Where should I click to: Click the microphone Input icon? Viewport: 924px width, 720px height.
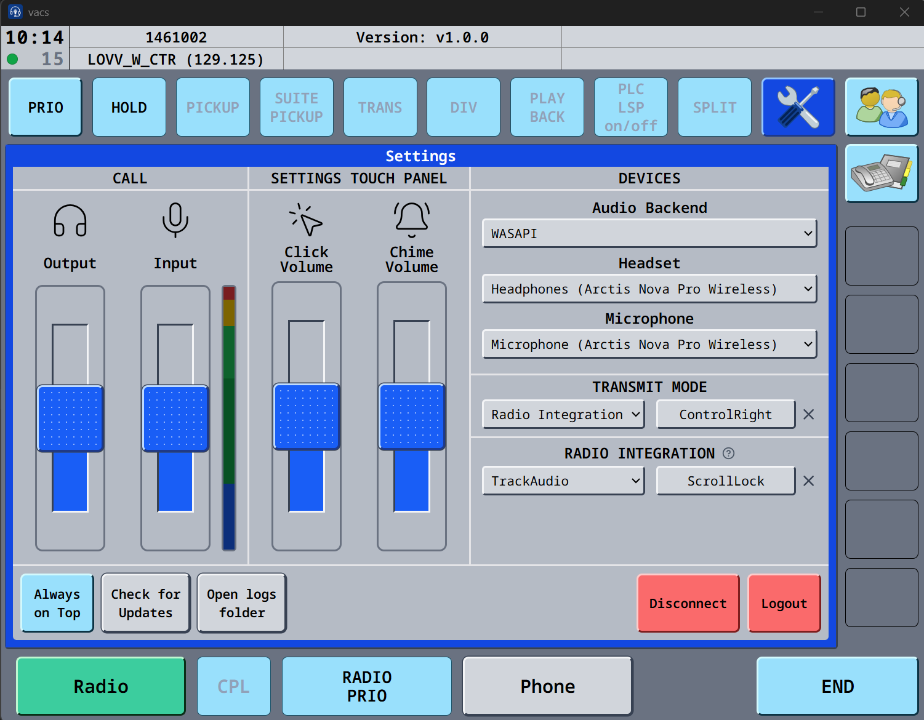click(x=175, y=220)
